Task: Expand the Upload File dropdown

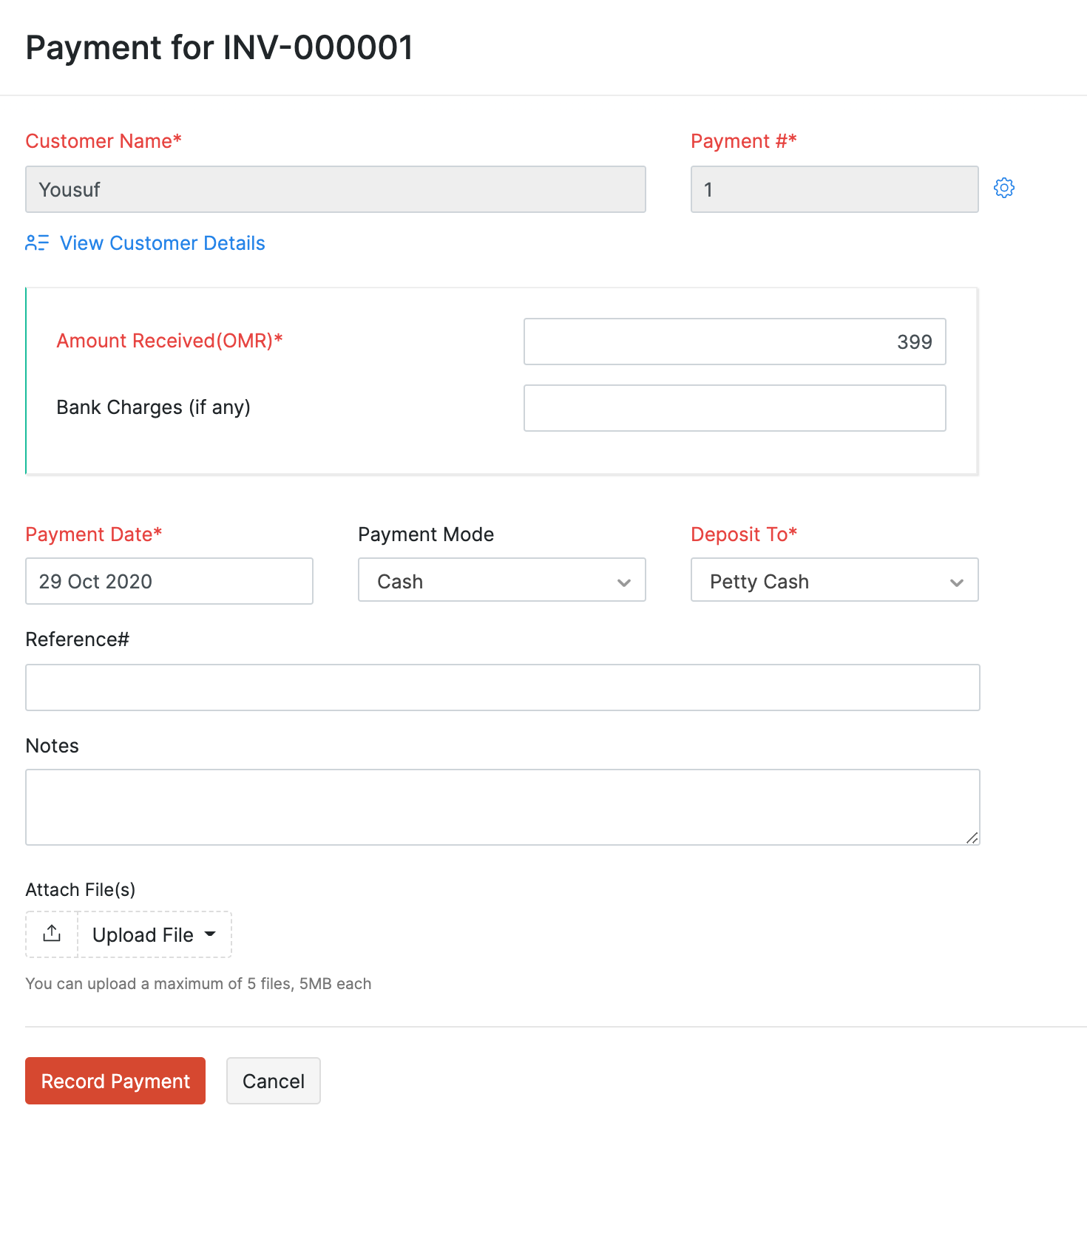Action: pyautogui.click(x=154, y=934)
